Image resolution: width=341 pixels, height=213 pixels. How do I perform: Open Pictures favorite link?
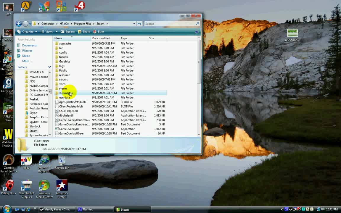pyautogui.click(x=27, y=51)
